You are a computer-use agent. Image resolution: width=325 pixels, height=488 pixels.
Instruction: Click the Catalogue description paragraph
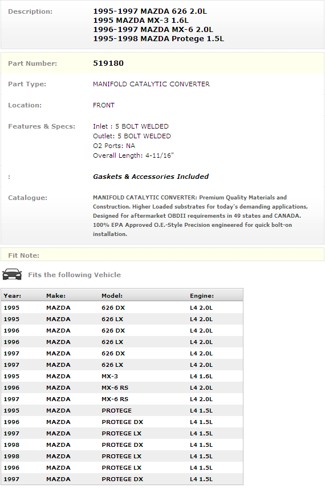pos(200,215)
